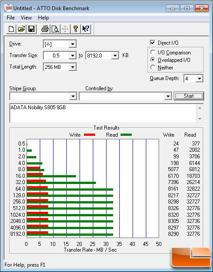Open the Transfer Size minimum 0.5 dropdown
The height and width of the screenshot is (272, 213).
coord(72,56)
